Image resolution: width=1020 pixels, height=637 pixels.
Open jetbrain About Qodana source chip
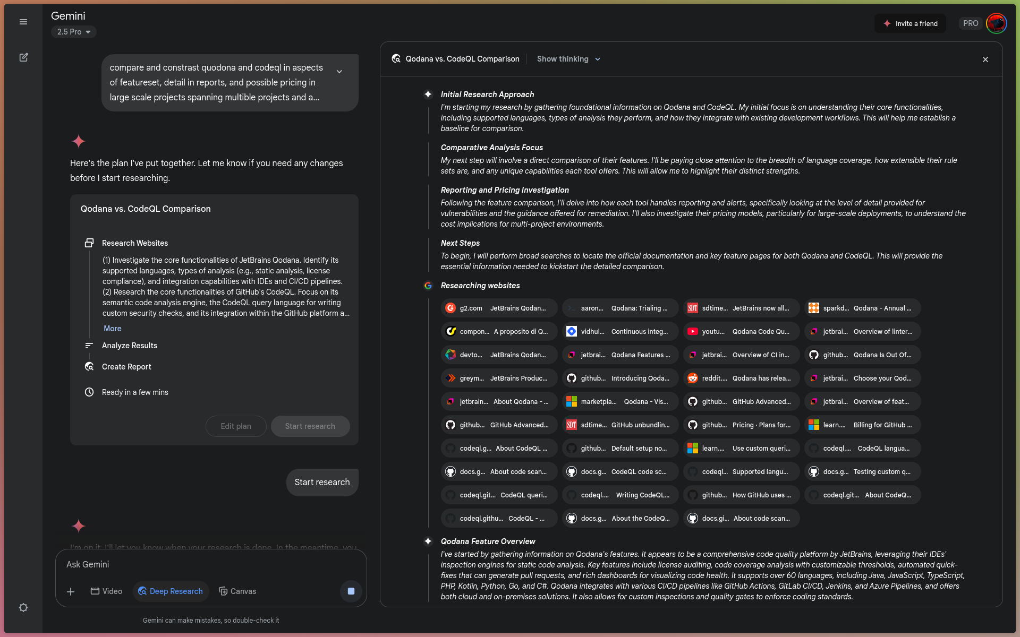click(x=499, y=402)
